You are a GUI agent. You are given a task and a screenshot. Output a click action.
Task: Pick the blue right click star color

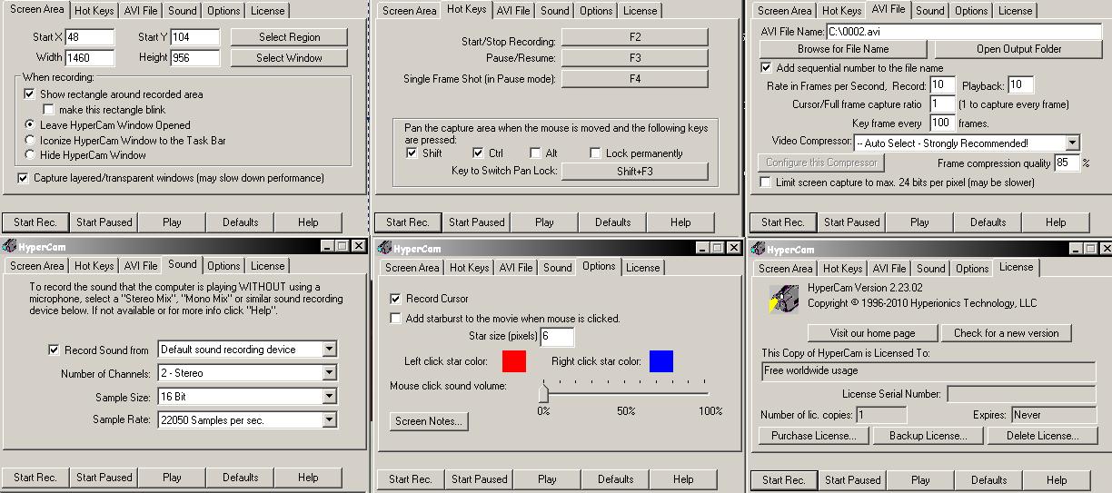[660, 361]
